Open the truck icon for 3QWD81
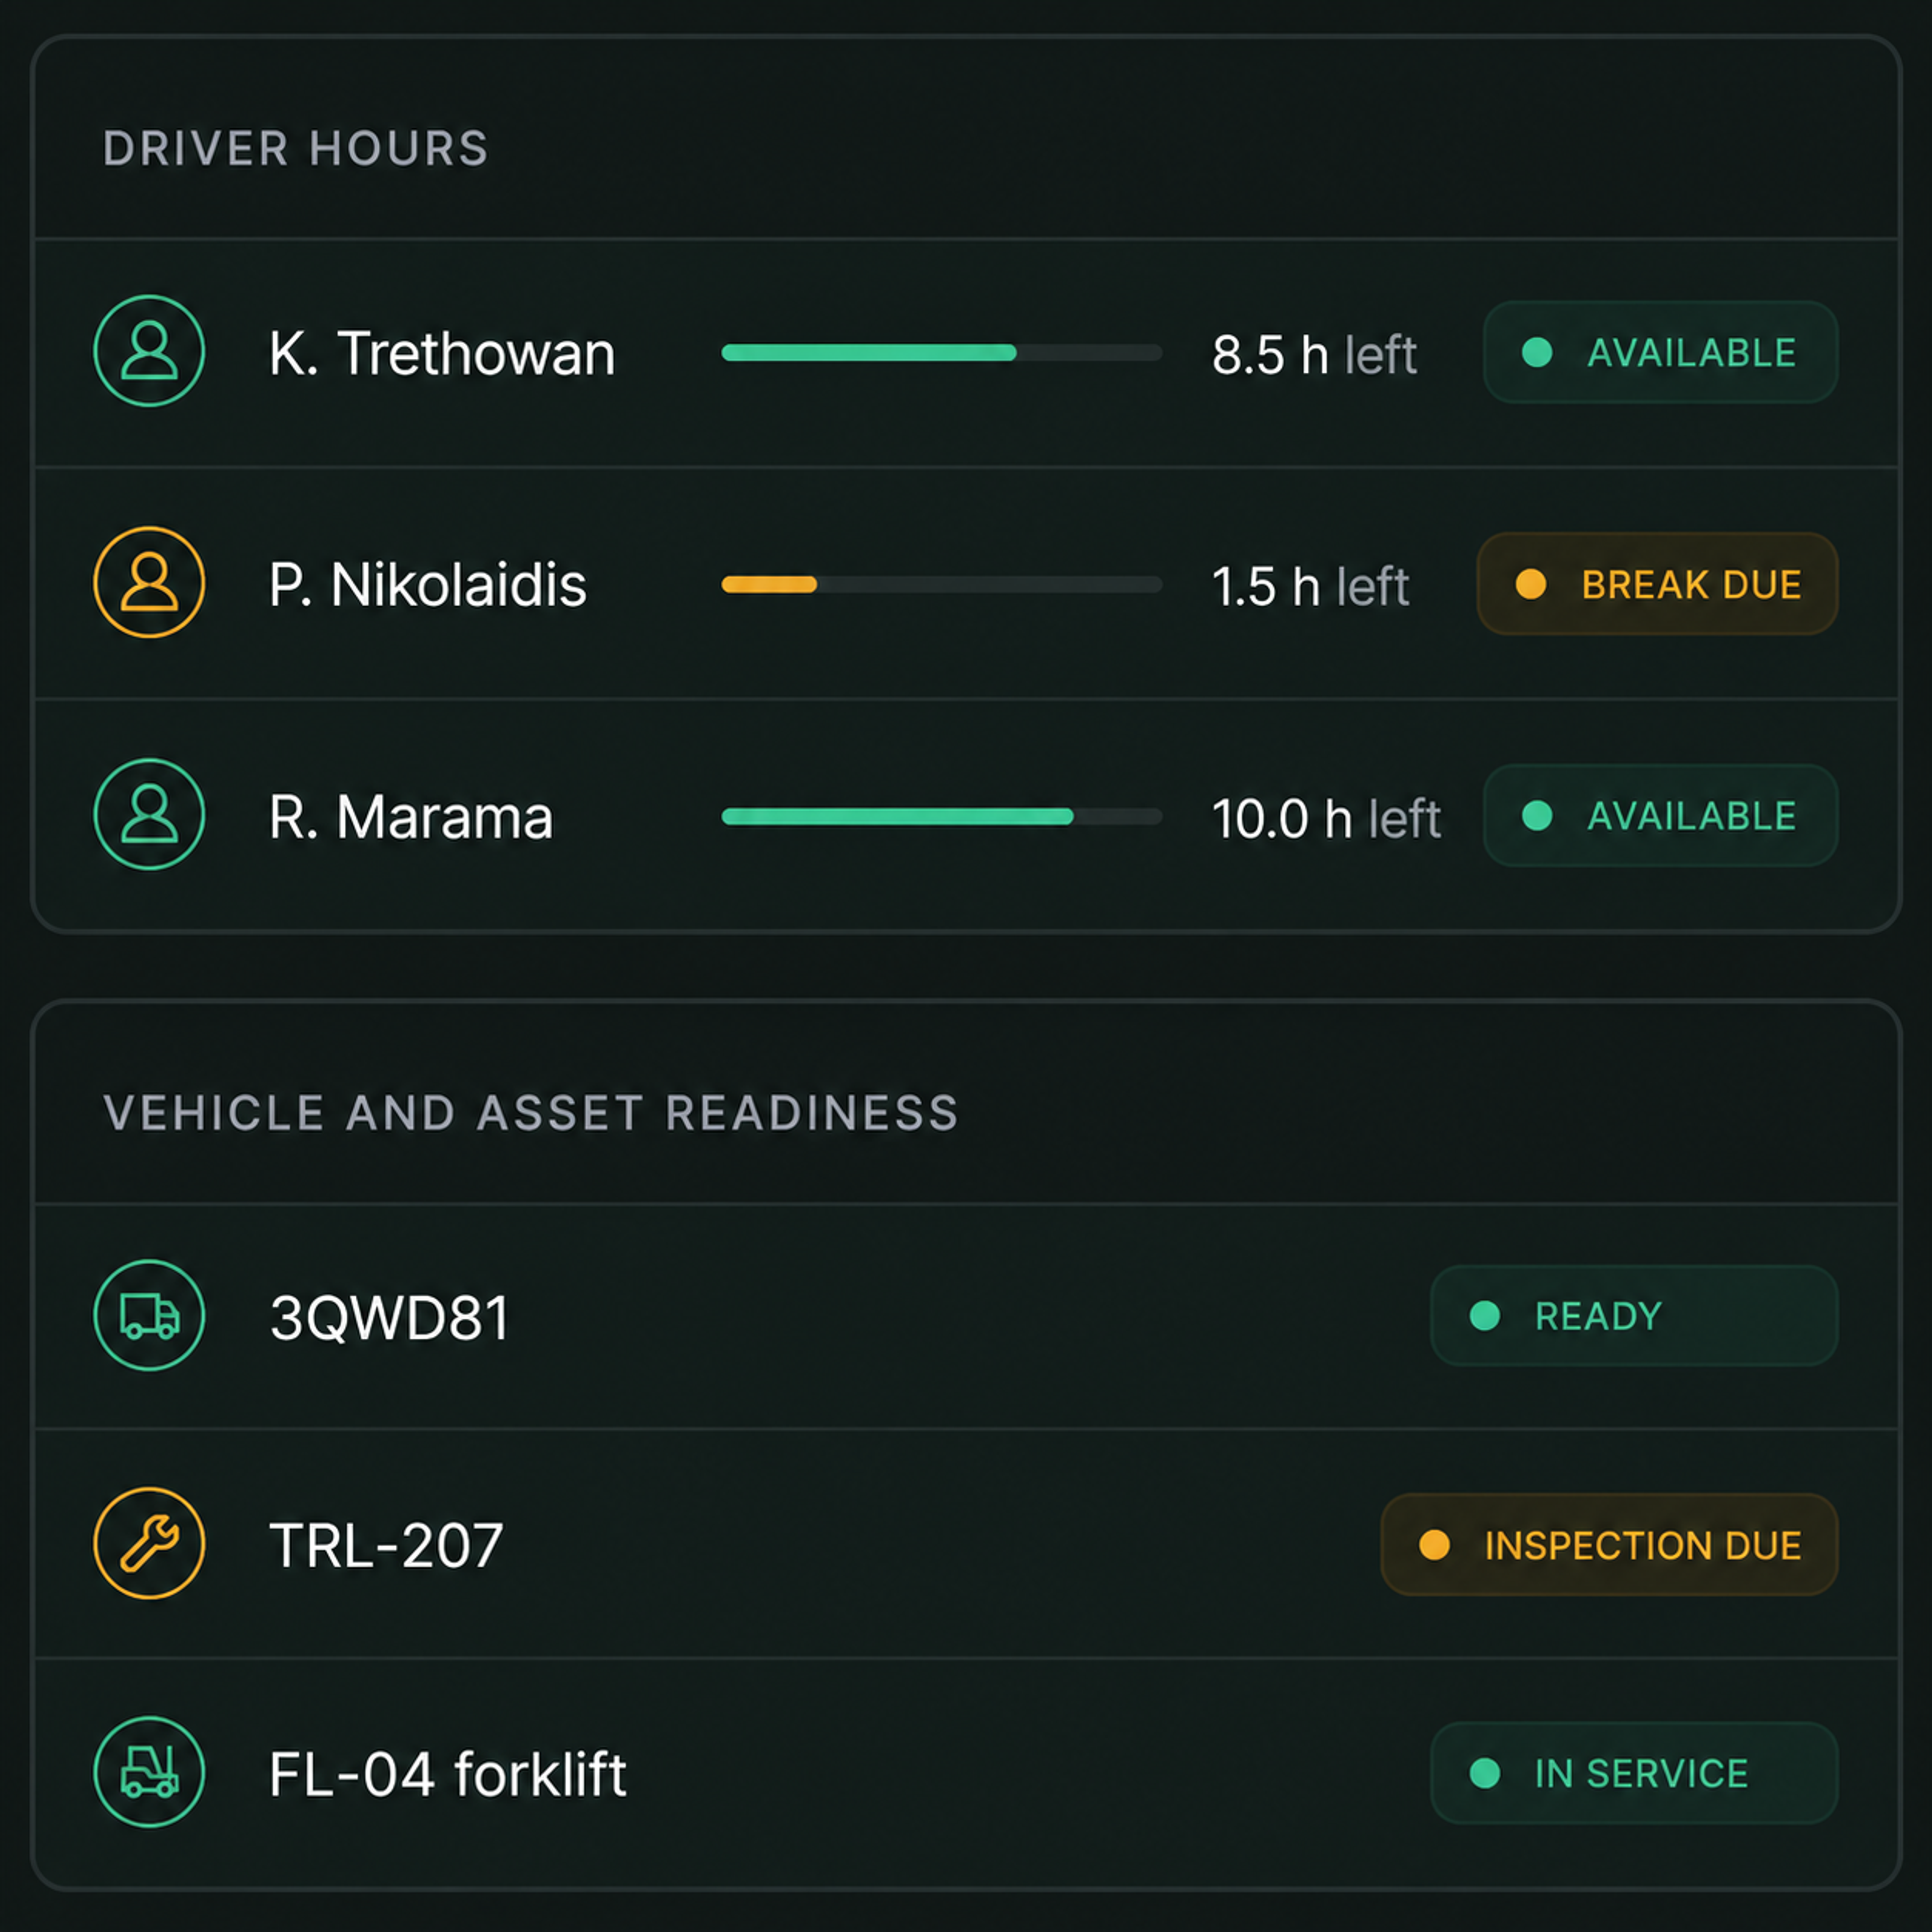 (149, 1315)
